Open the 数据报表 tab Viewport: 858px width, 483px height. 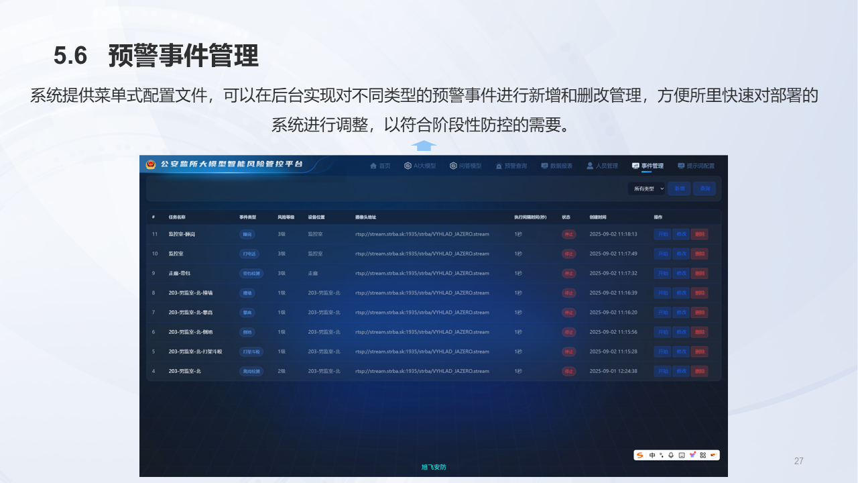[x=557, y=166]
